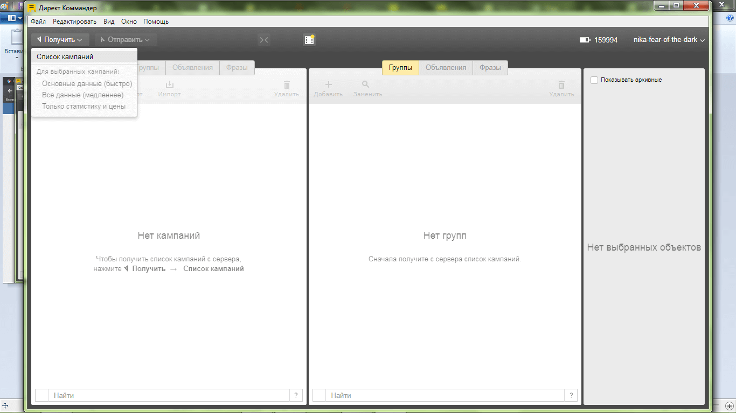Select Список кампаний from the dropdown menu
Screen dimensions: 736x413
65,56
